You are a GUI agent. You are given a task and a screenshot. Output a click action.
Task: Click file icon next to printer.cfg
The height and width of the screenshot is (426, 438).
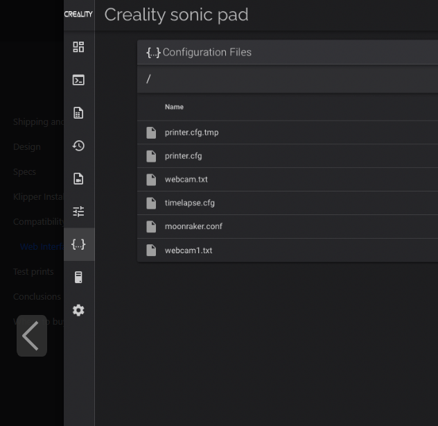151,156
